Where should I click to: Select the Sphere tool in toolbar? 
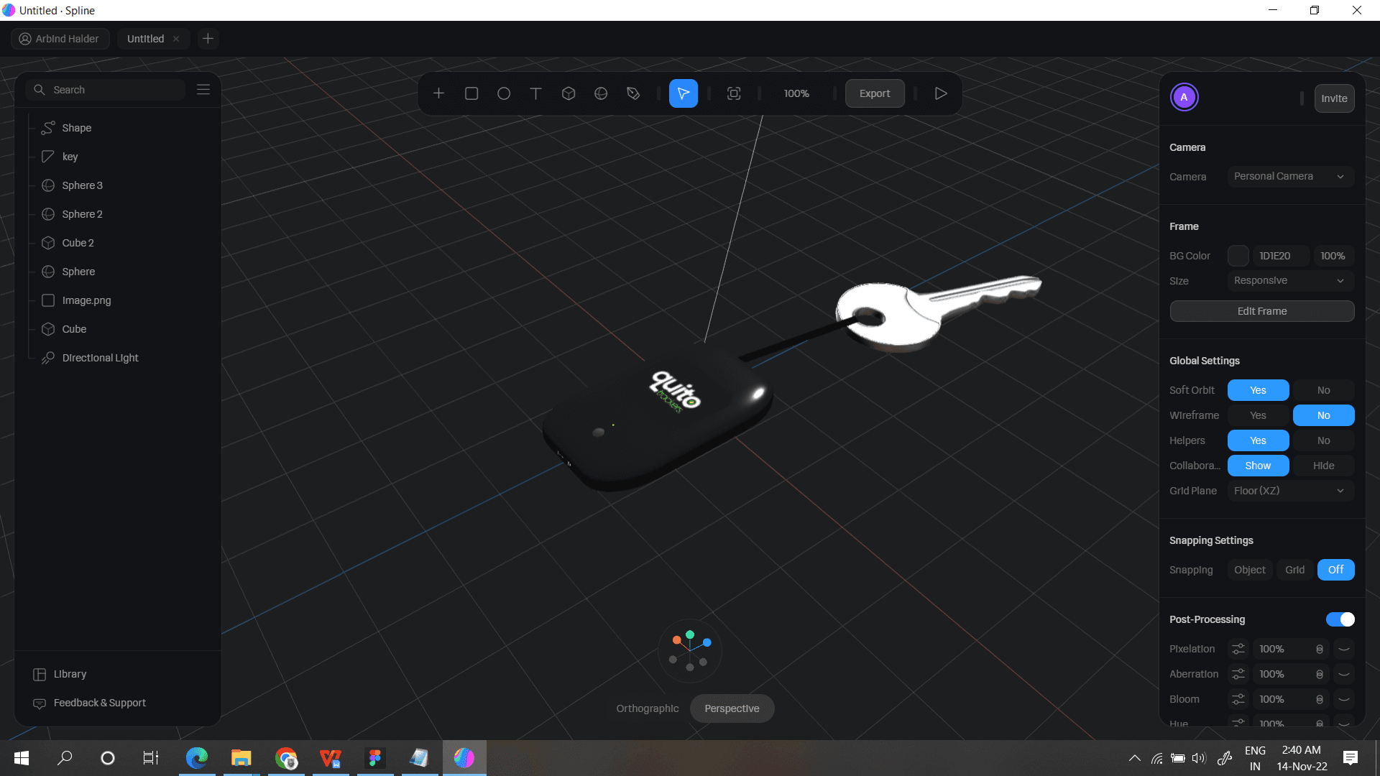[601, 93]
